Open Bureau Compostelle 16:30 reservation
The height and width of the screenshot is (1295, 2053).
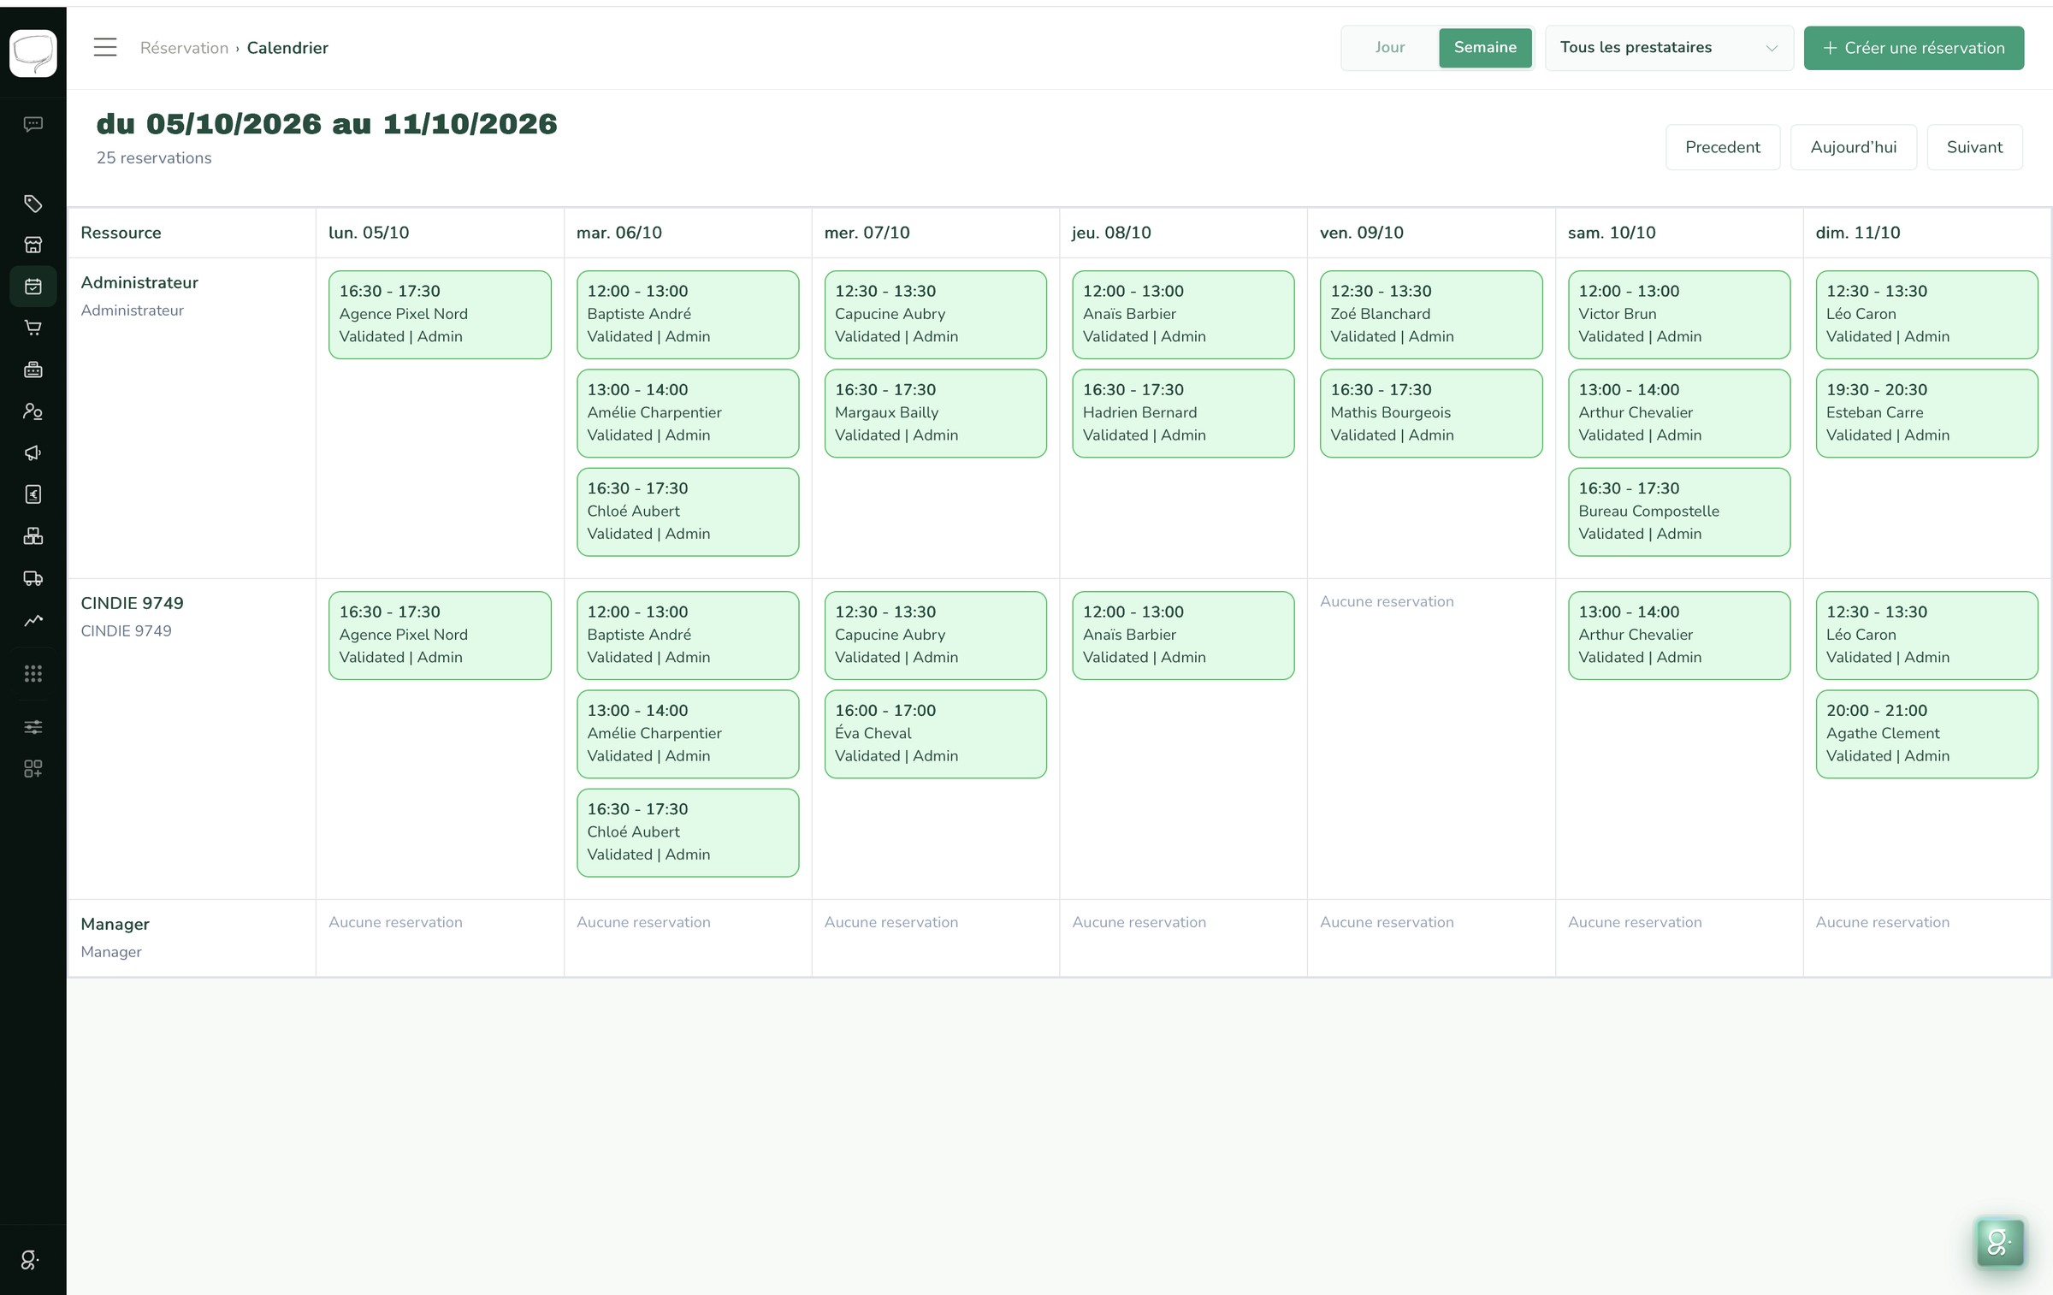click(x=1679, y=511)
